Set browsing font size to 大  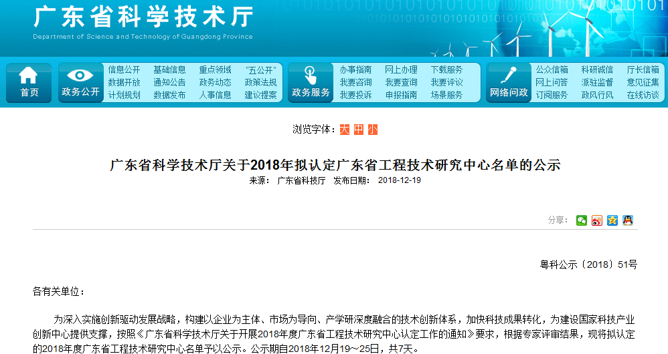[x=344, y=130]
